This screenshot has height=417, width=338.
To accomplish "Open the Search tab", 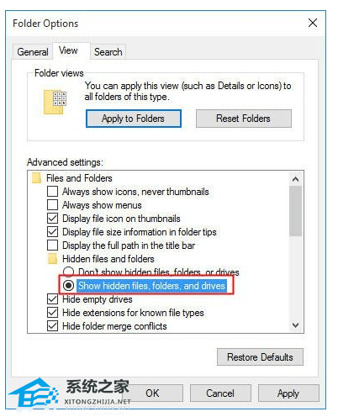I will click(x=108, y=52).
